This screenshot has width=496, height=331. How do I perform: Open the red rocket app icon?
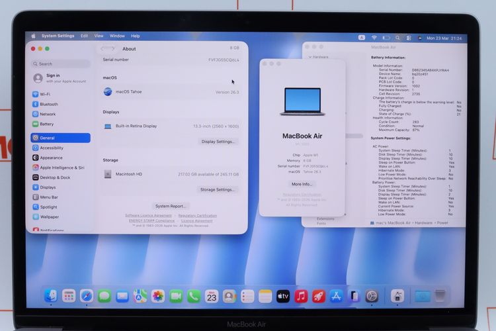[319, 296]
